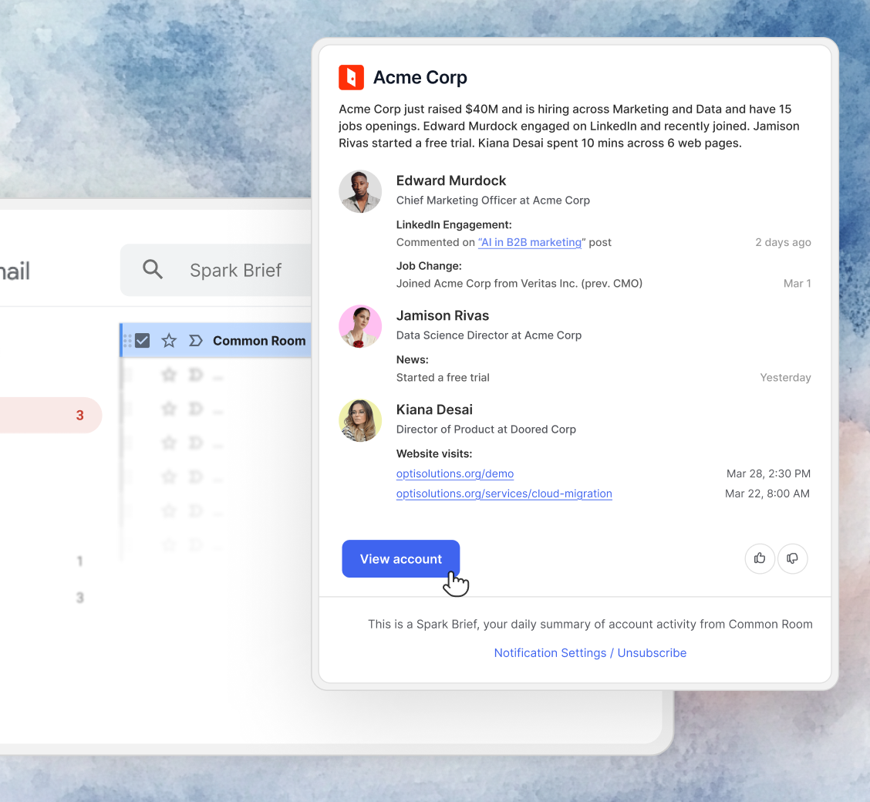Give thumbs up feedback on brief
Screen dimensions: 870x802
760,558
